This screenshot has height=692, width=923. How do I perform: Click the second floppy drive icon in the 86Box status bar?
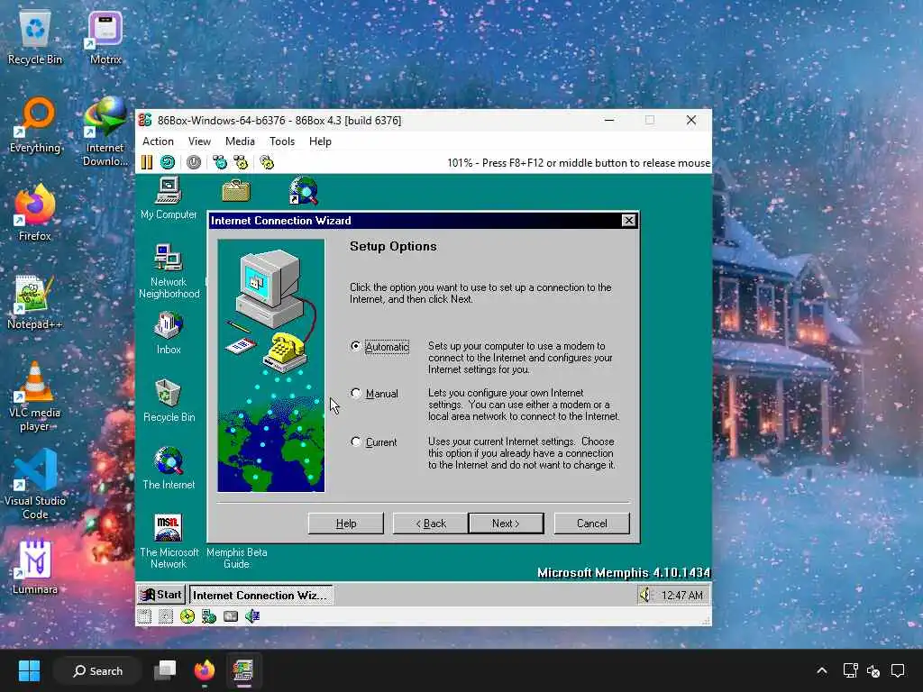click(166, 616)
